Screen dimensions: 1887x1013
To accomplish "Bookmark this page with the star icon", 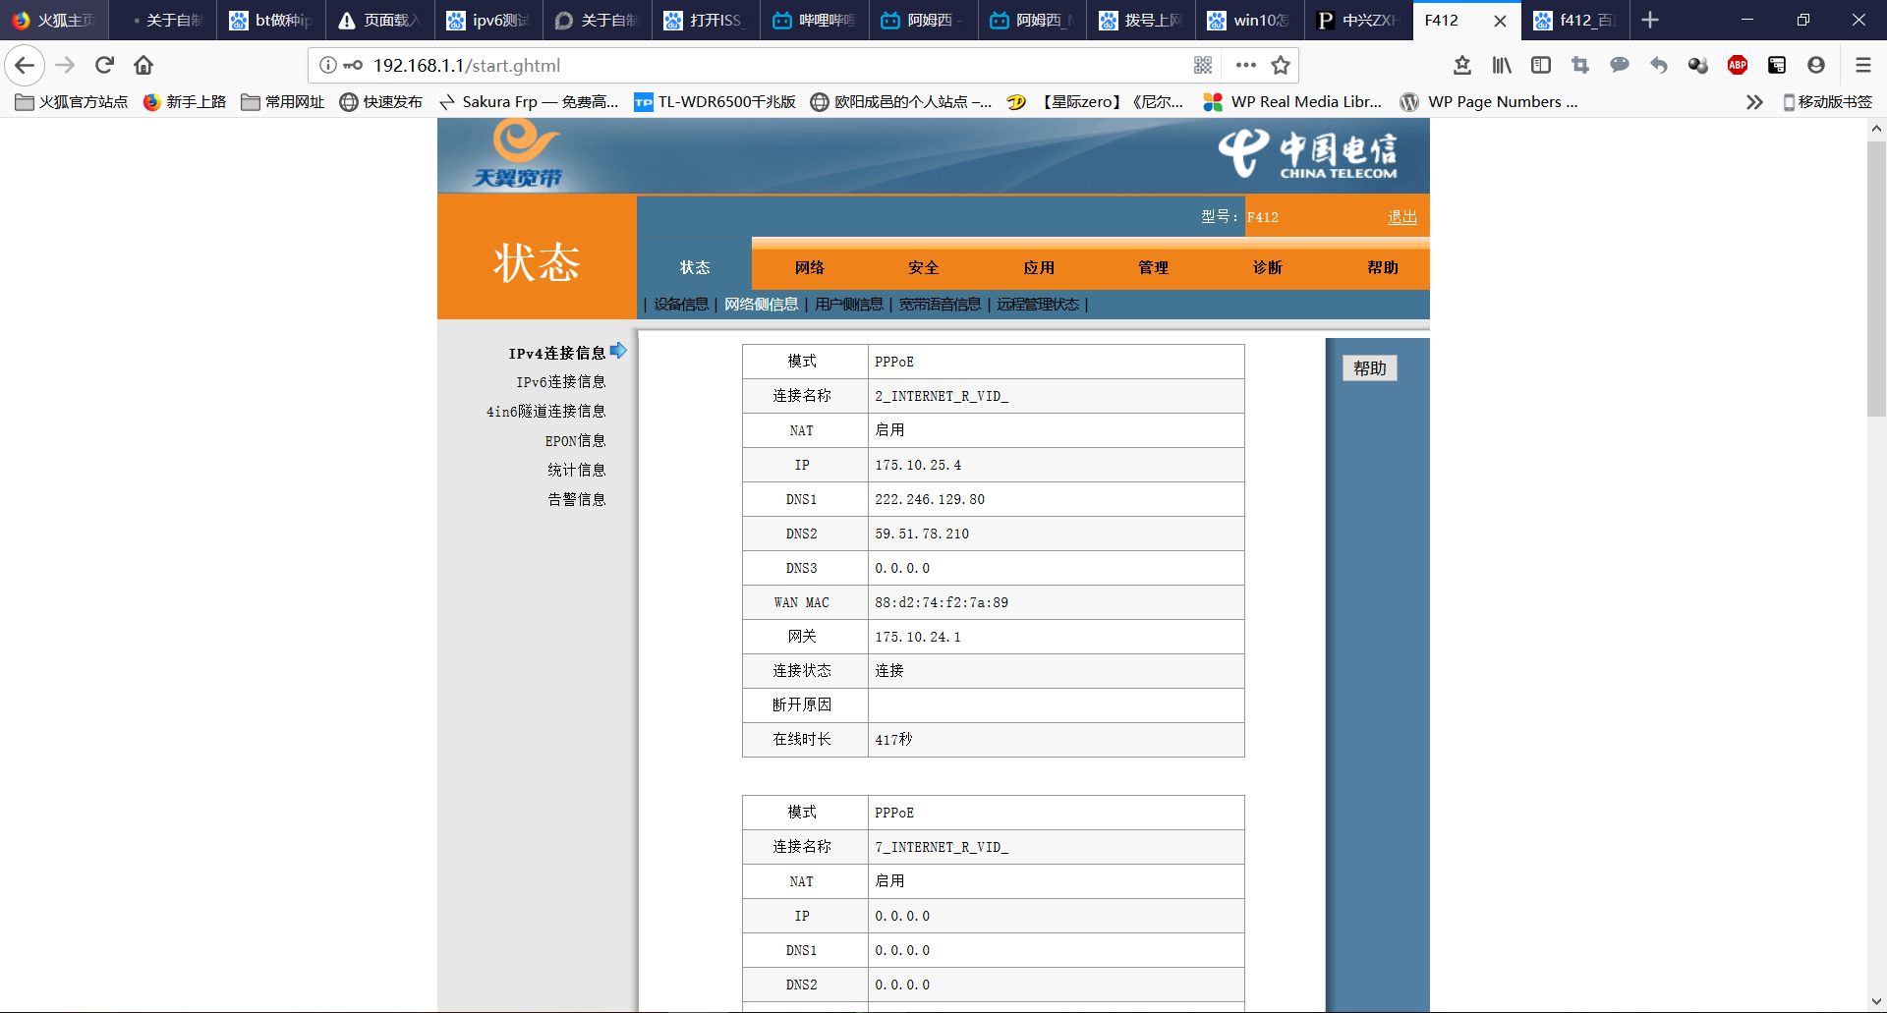I will coord(1280,65).
